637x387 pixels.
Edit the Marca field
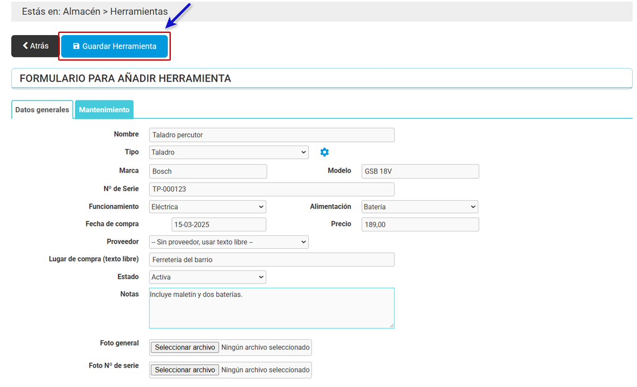208,171
